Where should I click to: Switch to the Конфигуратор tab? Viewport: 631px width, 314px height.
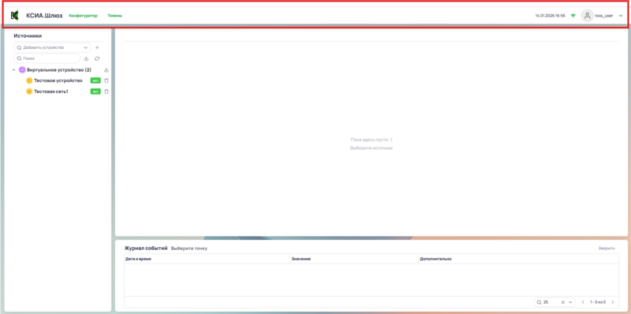click(84, 16)
